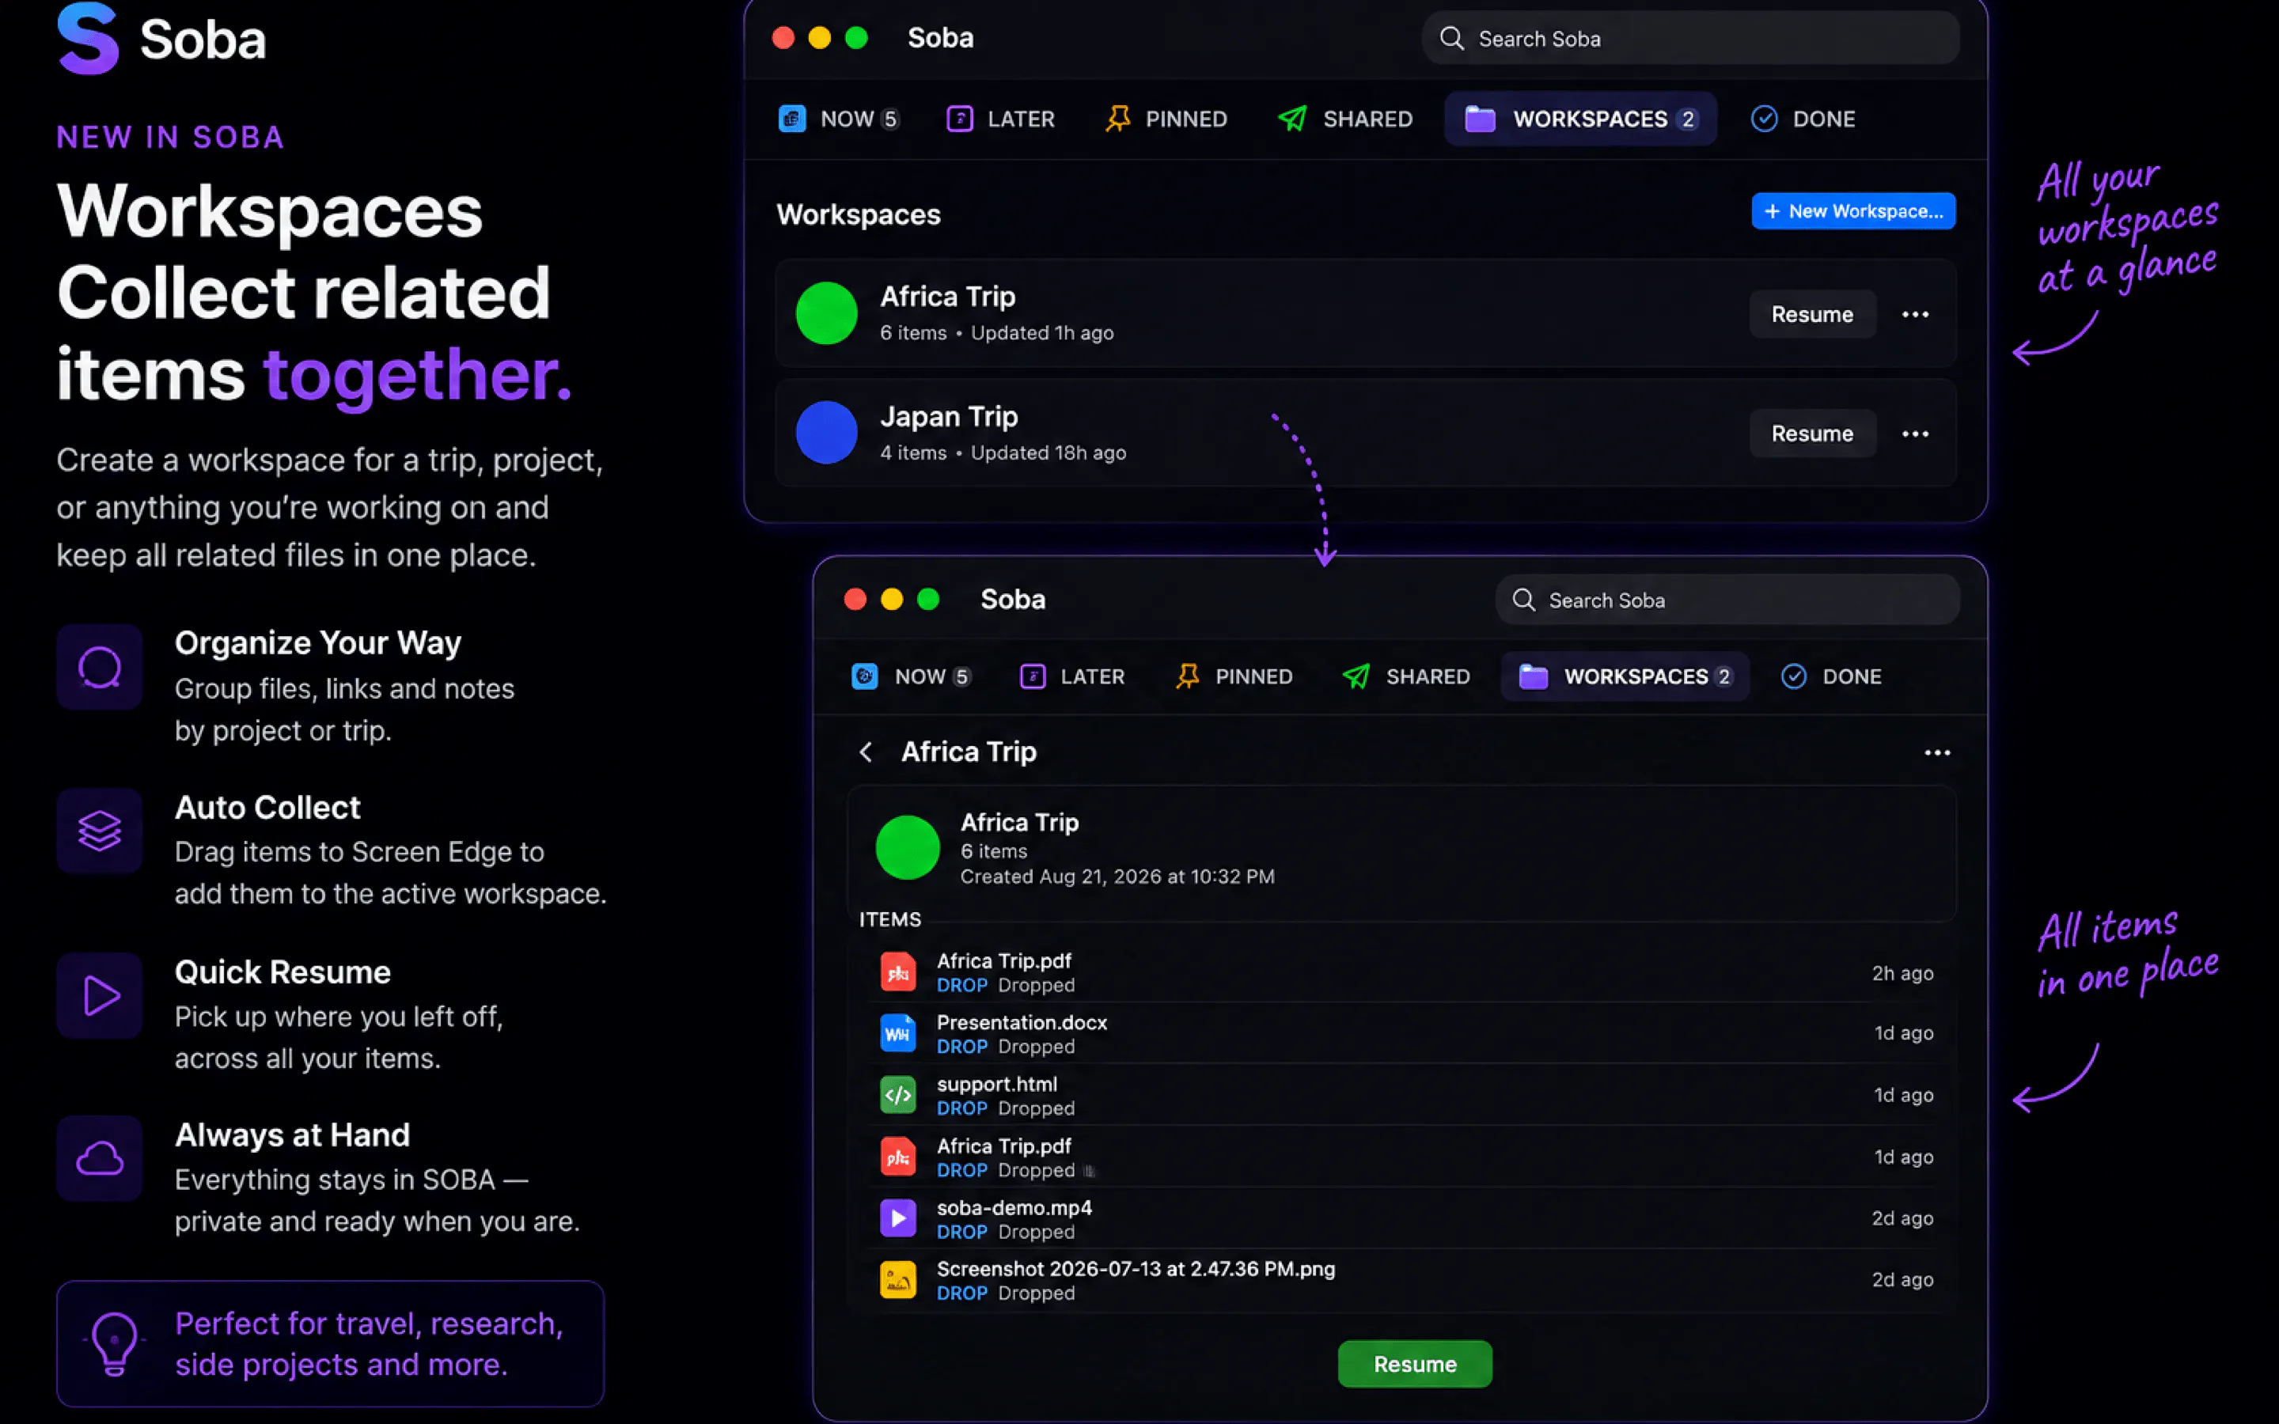Click the "6 items • Updated 1h ago" text
The image size is (2279, 1424).
pyautogui.click(x=996, y=333)
